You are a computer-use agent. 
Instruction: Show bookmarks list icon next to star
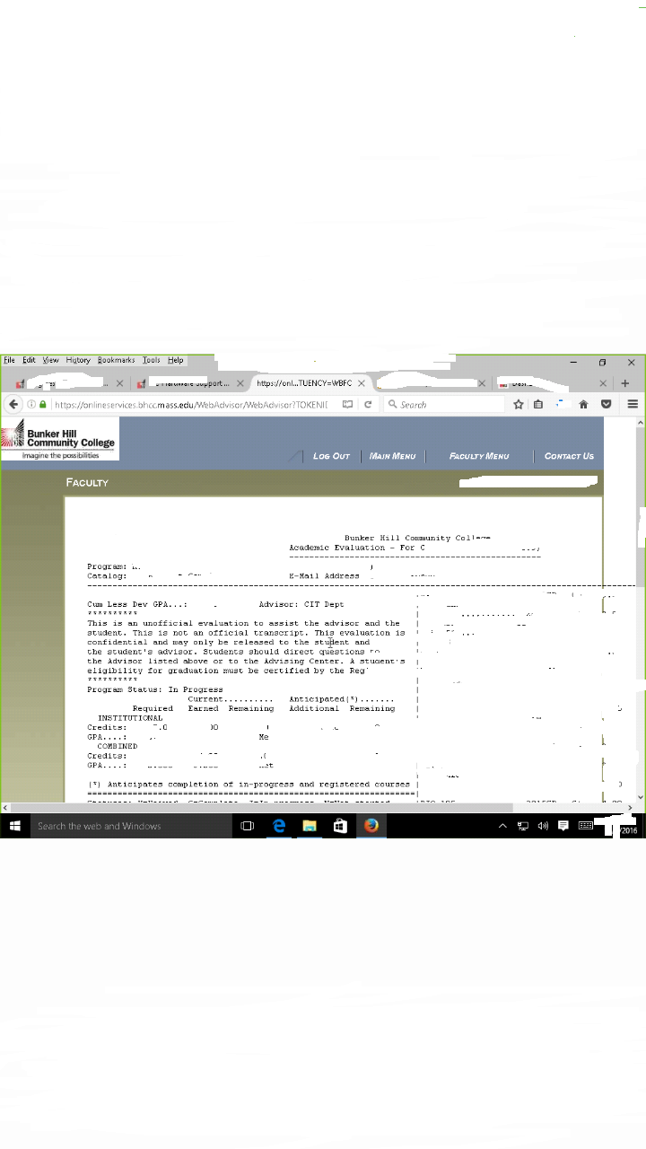[x=538, y=405]
